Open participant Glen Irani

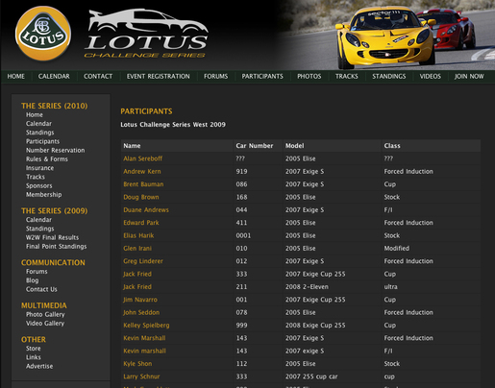tap(137, 248)
